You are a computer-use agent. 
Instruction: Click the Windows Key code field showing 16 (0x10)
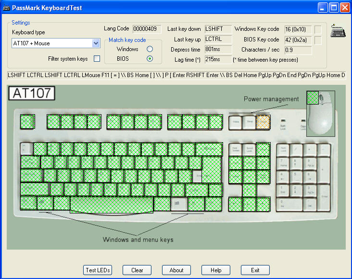tap(298, 29)
